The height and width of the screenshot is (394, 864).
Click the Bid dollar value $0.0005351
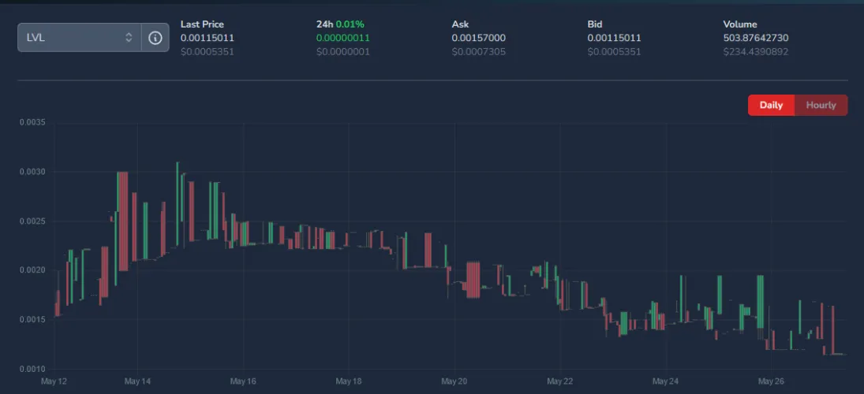pos(614,52)
